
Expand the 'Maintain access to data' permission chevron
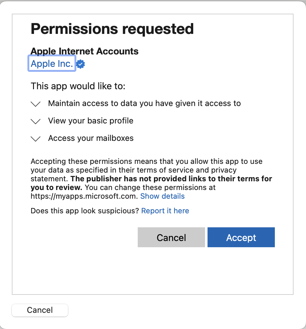(36, 104)
